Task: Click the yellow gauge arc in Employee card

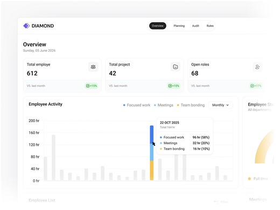Action: [x=262, y=149]
